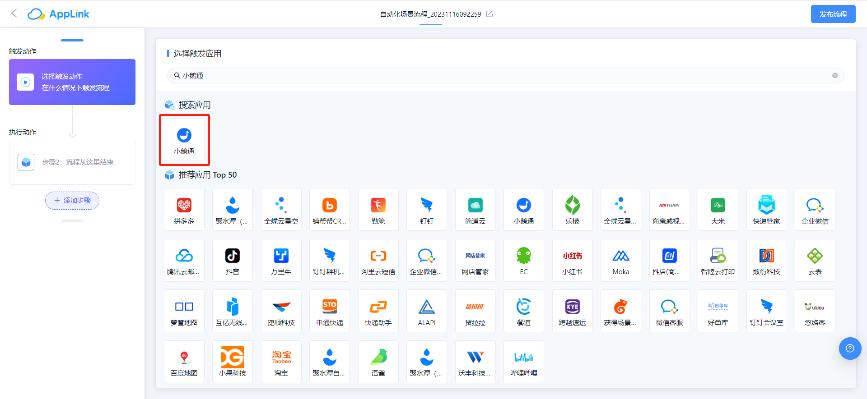Select the 简道云 app

pos(475,210)
